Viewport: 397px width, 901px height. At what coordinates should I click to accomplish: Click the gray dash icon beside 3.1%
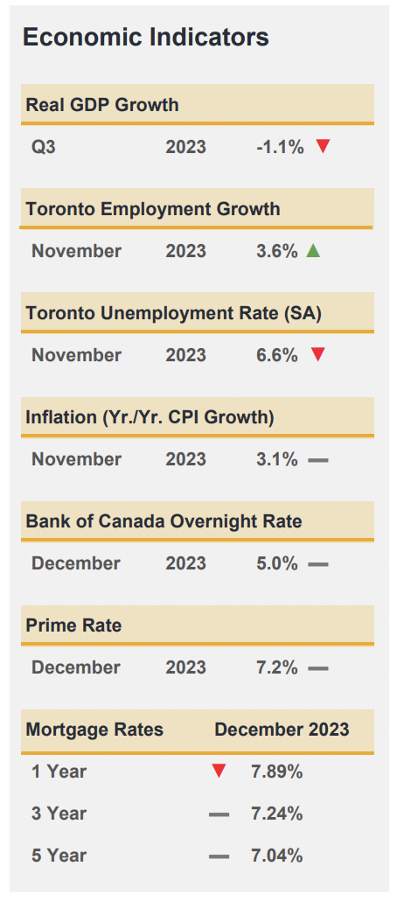coord(318,460)
